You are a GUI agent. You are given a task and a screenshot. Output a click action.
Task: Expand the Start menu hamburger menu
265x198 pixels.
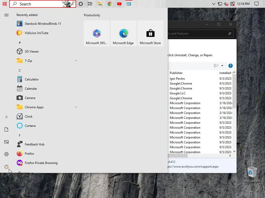tap(6, 15)
